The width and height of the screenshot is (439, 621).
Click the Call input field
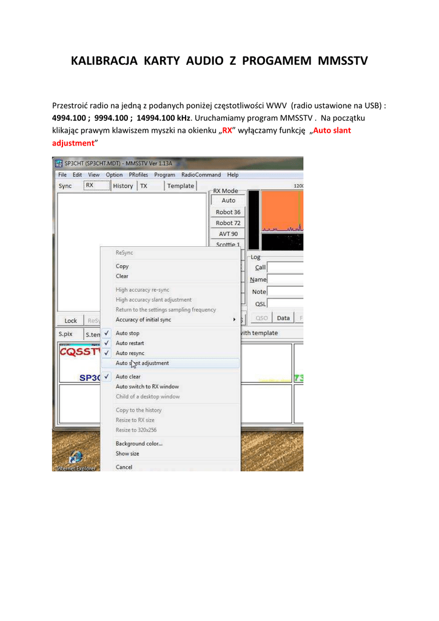(285, 267)
